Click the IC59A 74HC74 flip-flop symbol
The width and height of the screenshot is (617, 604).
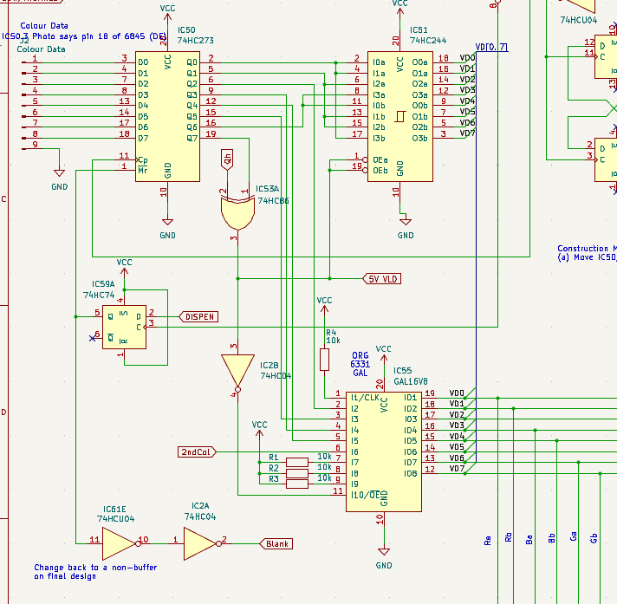(124, 327)
